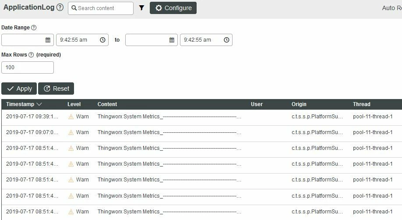Select timestamp 2019-07-17 09:39:1...
402x220 pixels.
(x=32, y=117)
